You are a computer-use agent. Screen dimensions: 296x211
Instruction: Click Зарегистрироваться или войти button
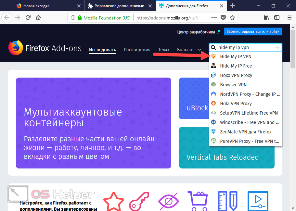pyautogui.click(x=253, y=32)
